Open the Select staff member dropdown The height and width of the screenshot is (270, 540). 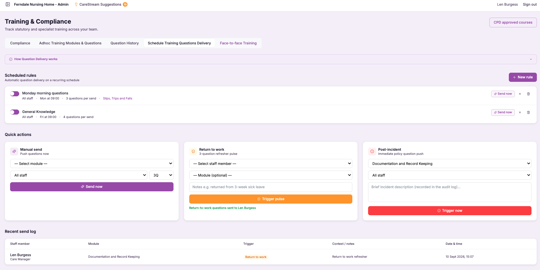[x=270, y=164]
